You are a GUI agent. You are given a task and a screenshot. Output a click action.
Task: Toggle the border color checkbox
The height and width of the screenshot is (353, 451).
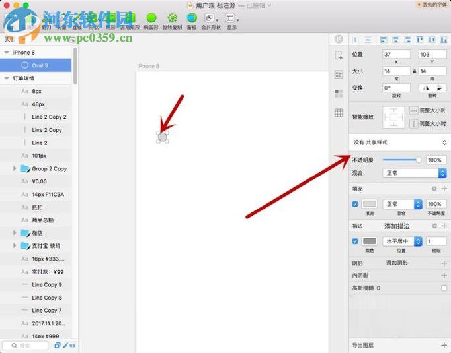click(x=355, y=241)
